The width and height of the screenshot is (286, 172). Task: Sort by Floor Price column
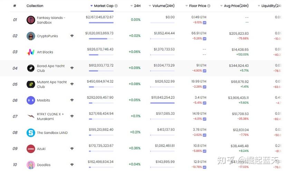pyautogui.click(x=196, y=6)
